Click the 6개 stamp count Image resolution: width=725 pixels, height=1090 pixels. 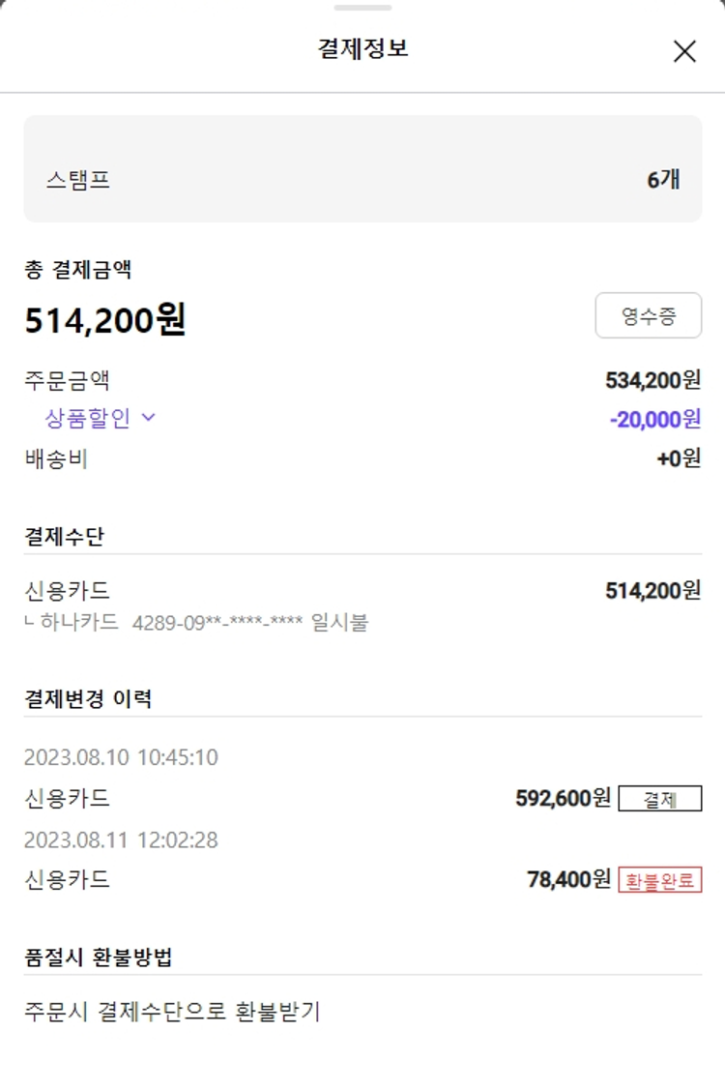coord(663,180)
